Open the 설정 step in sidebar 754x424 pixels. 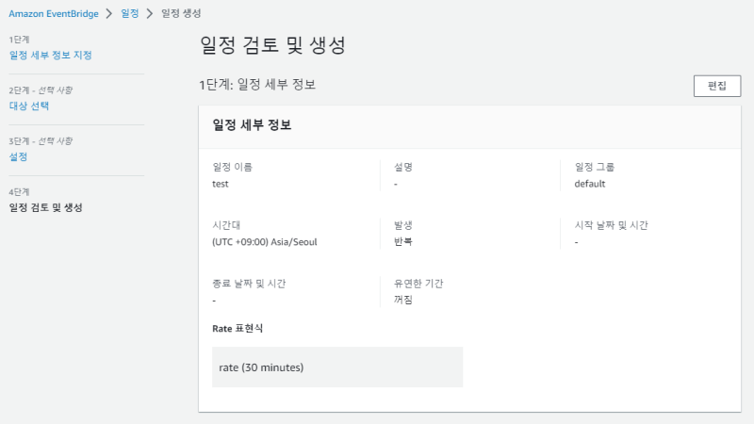18,156
